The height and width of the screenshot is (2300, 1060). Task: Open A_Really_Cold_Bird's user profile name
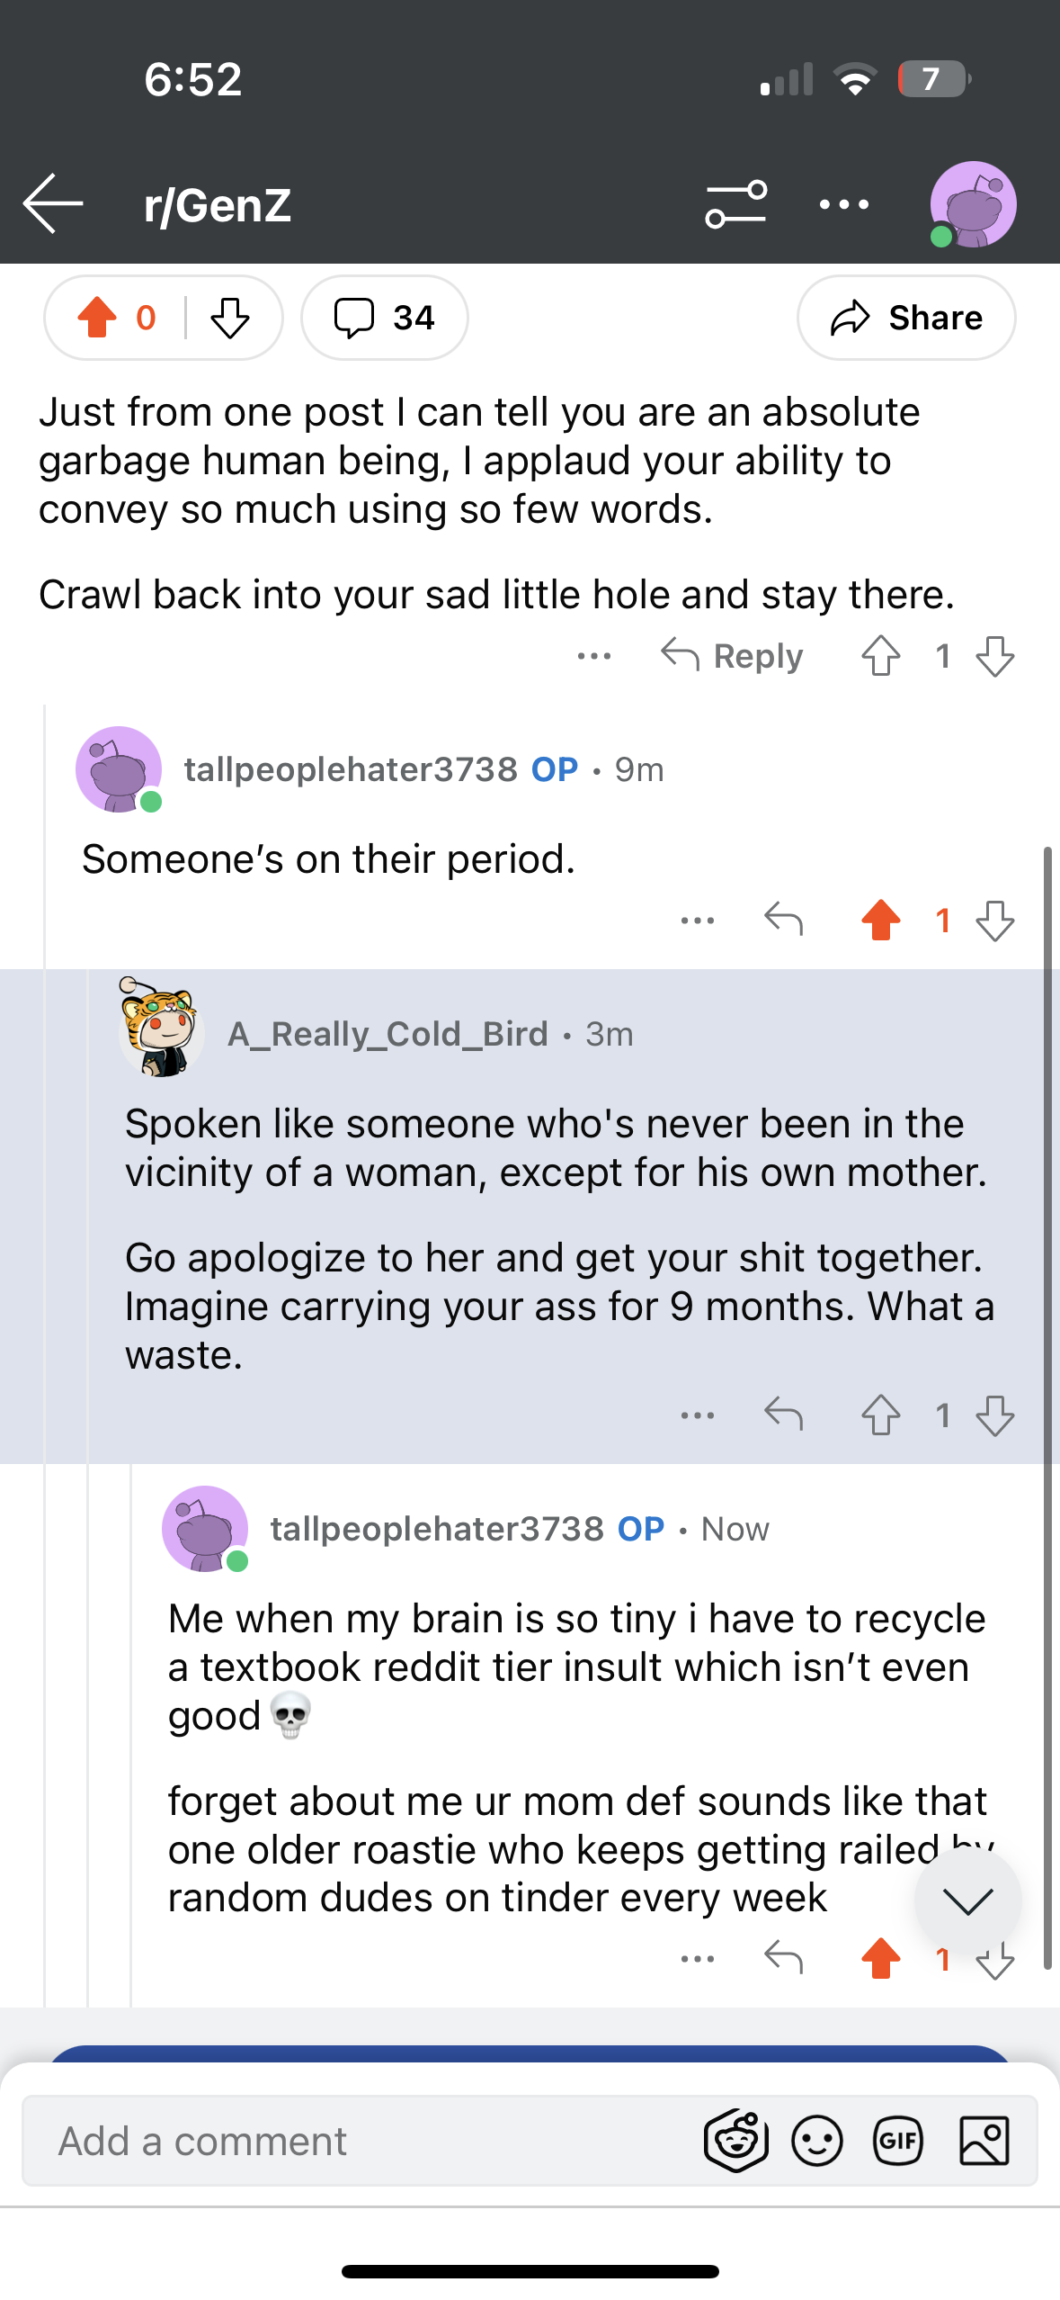coord(387,1034)
